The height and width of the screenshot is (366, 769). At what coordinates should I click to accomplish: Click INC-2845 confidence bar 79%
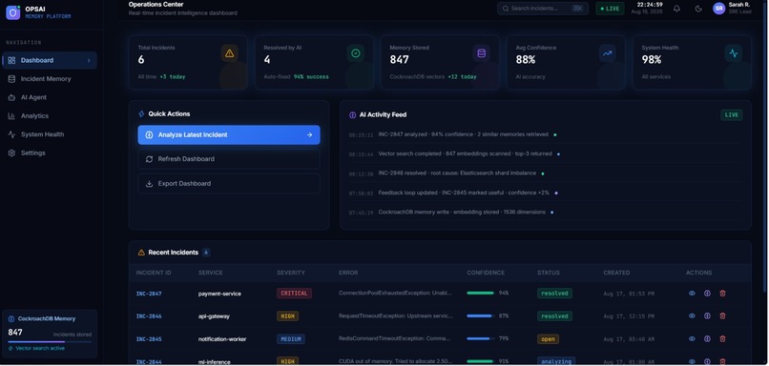[481, 338]
